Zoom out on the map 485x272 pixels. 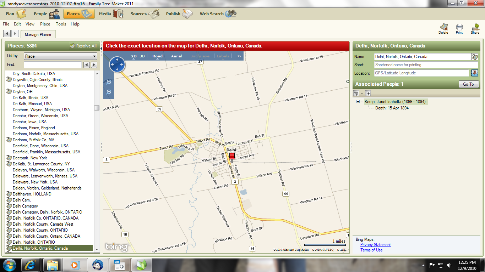coord(109,92)
